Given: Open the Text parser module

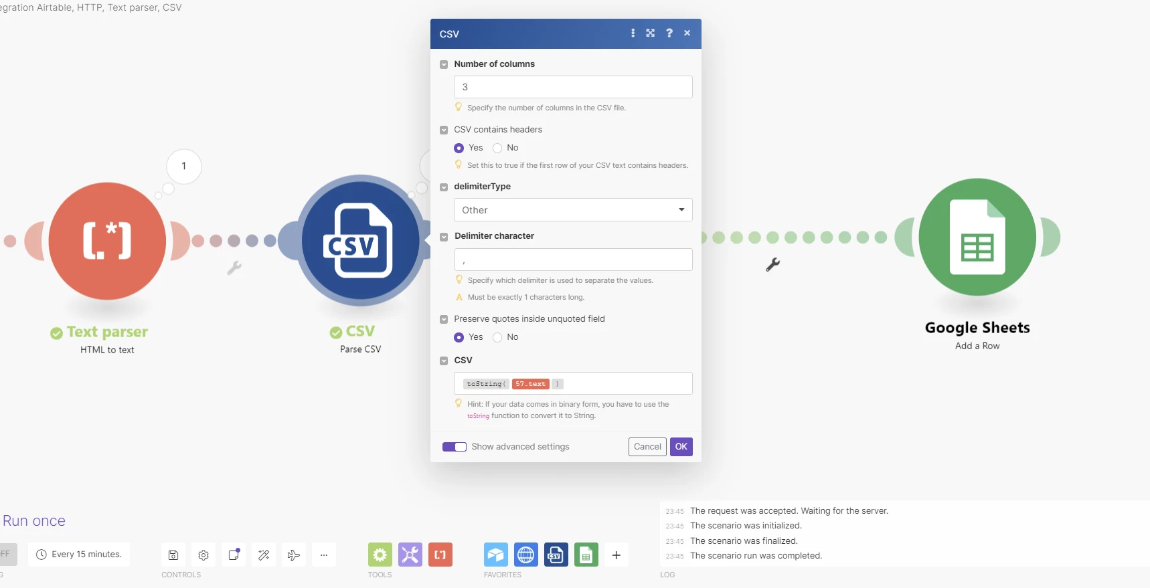Looking at the screenshot, I should tap(107, 241).
